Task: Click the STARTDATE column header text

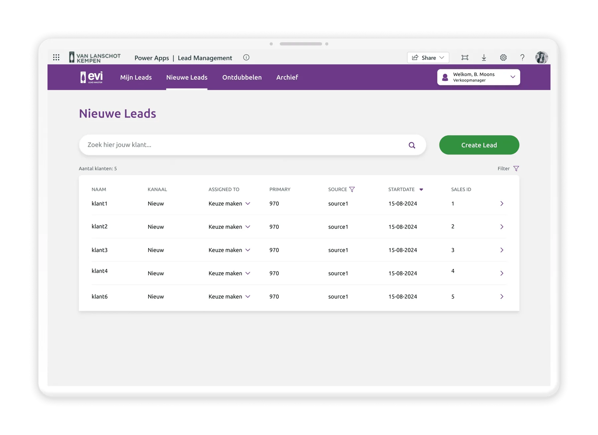Action: (401, 189)
